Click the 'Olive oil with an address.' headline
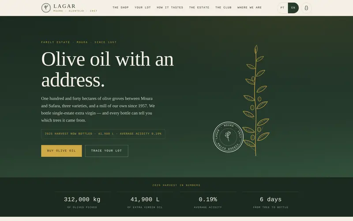The width and height of the screenshot is (353, 221). tap(107, 69)
